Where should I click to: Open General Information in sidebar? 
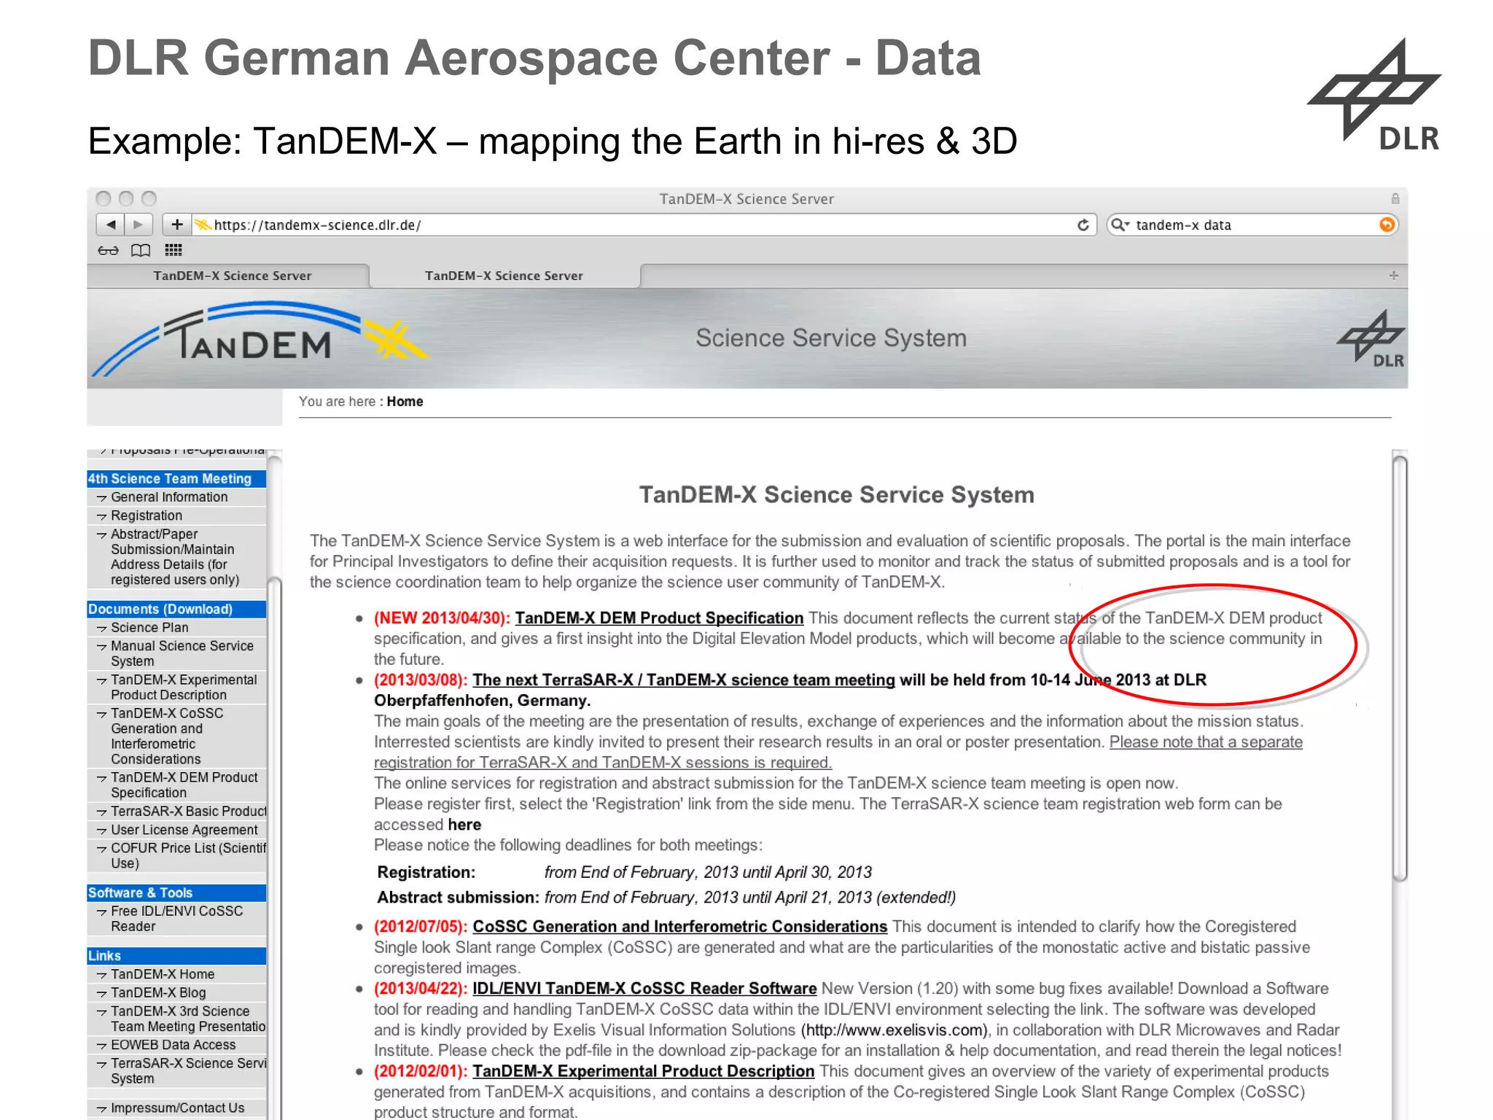click(x=169, y=497)
